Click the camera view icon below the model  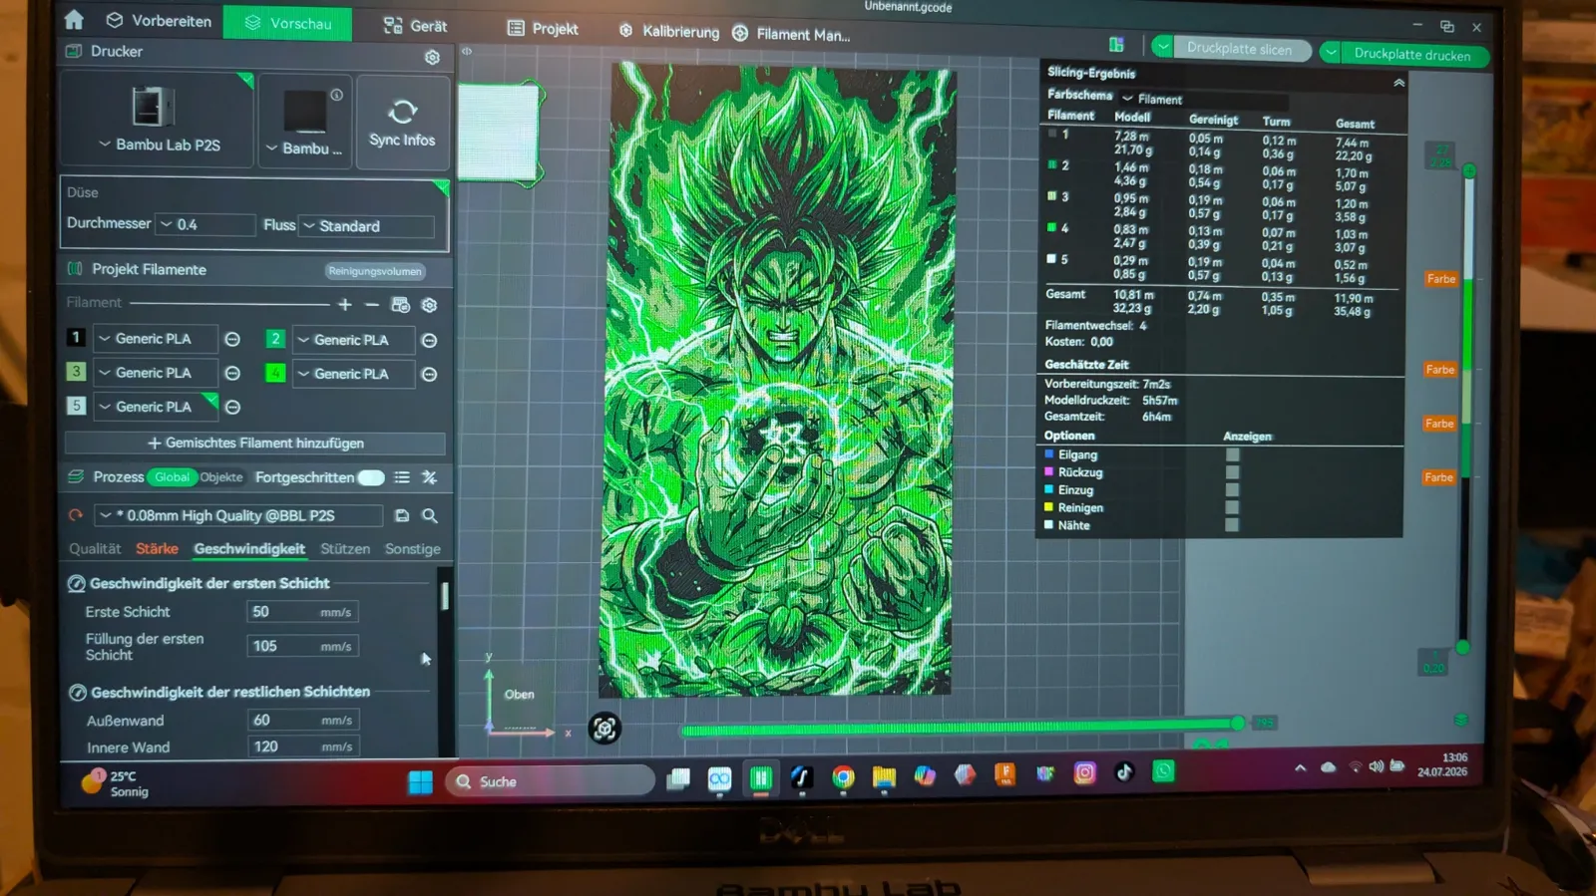point(604,729)
